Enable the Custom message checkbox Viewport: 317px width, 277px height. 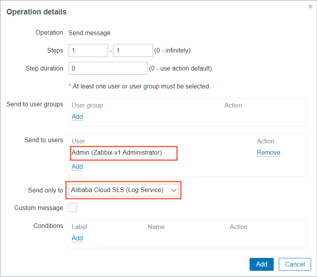[x=73, y=208]
